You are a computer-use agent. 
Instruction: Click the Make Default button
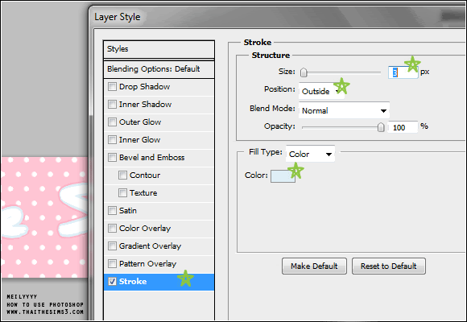(314, 266)
